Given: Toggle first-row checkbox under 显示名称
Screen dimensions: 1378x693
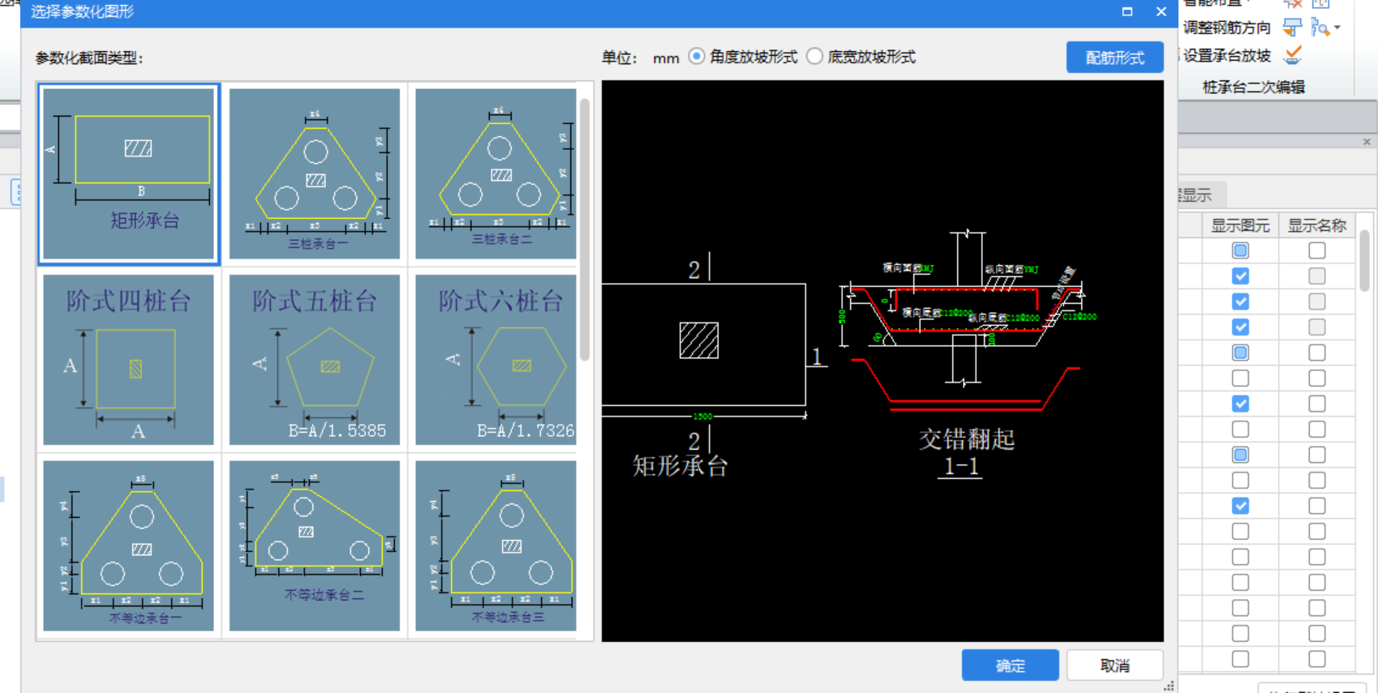Looking at the screenshot, I should (x=1316, y=250).
